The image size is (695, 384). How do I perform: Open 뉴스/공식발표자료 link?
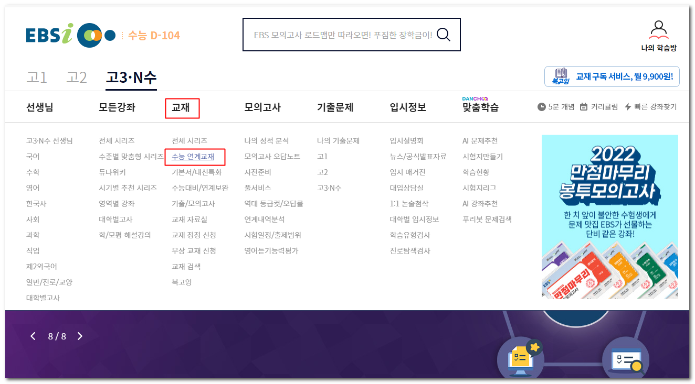click(x=418, y=157)
